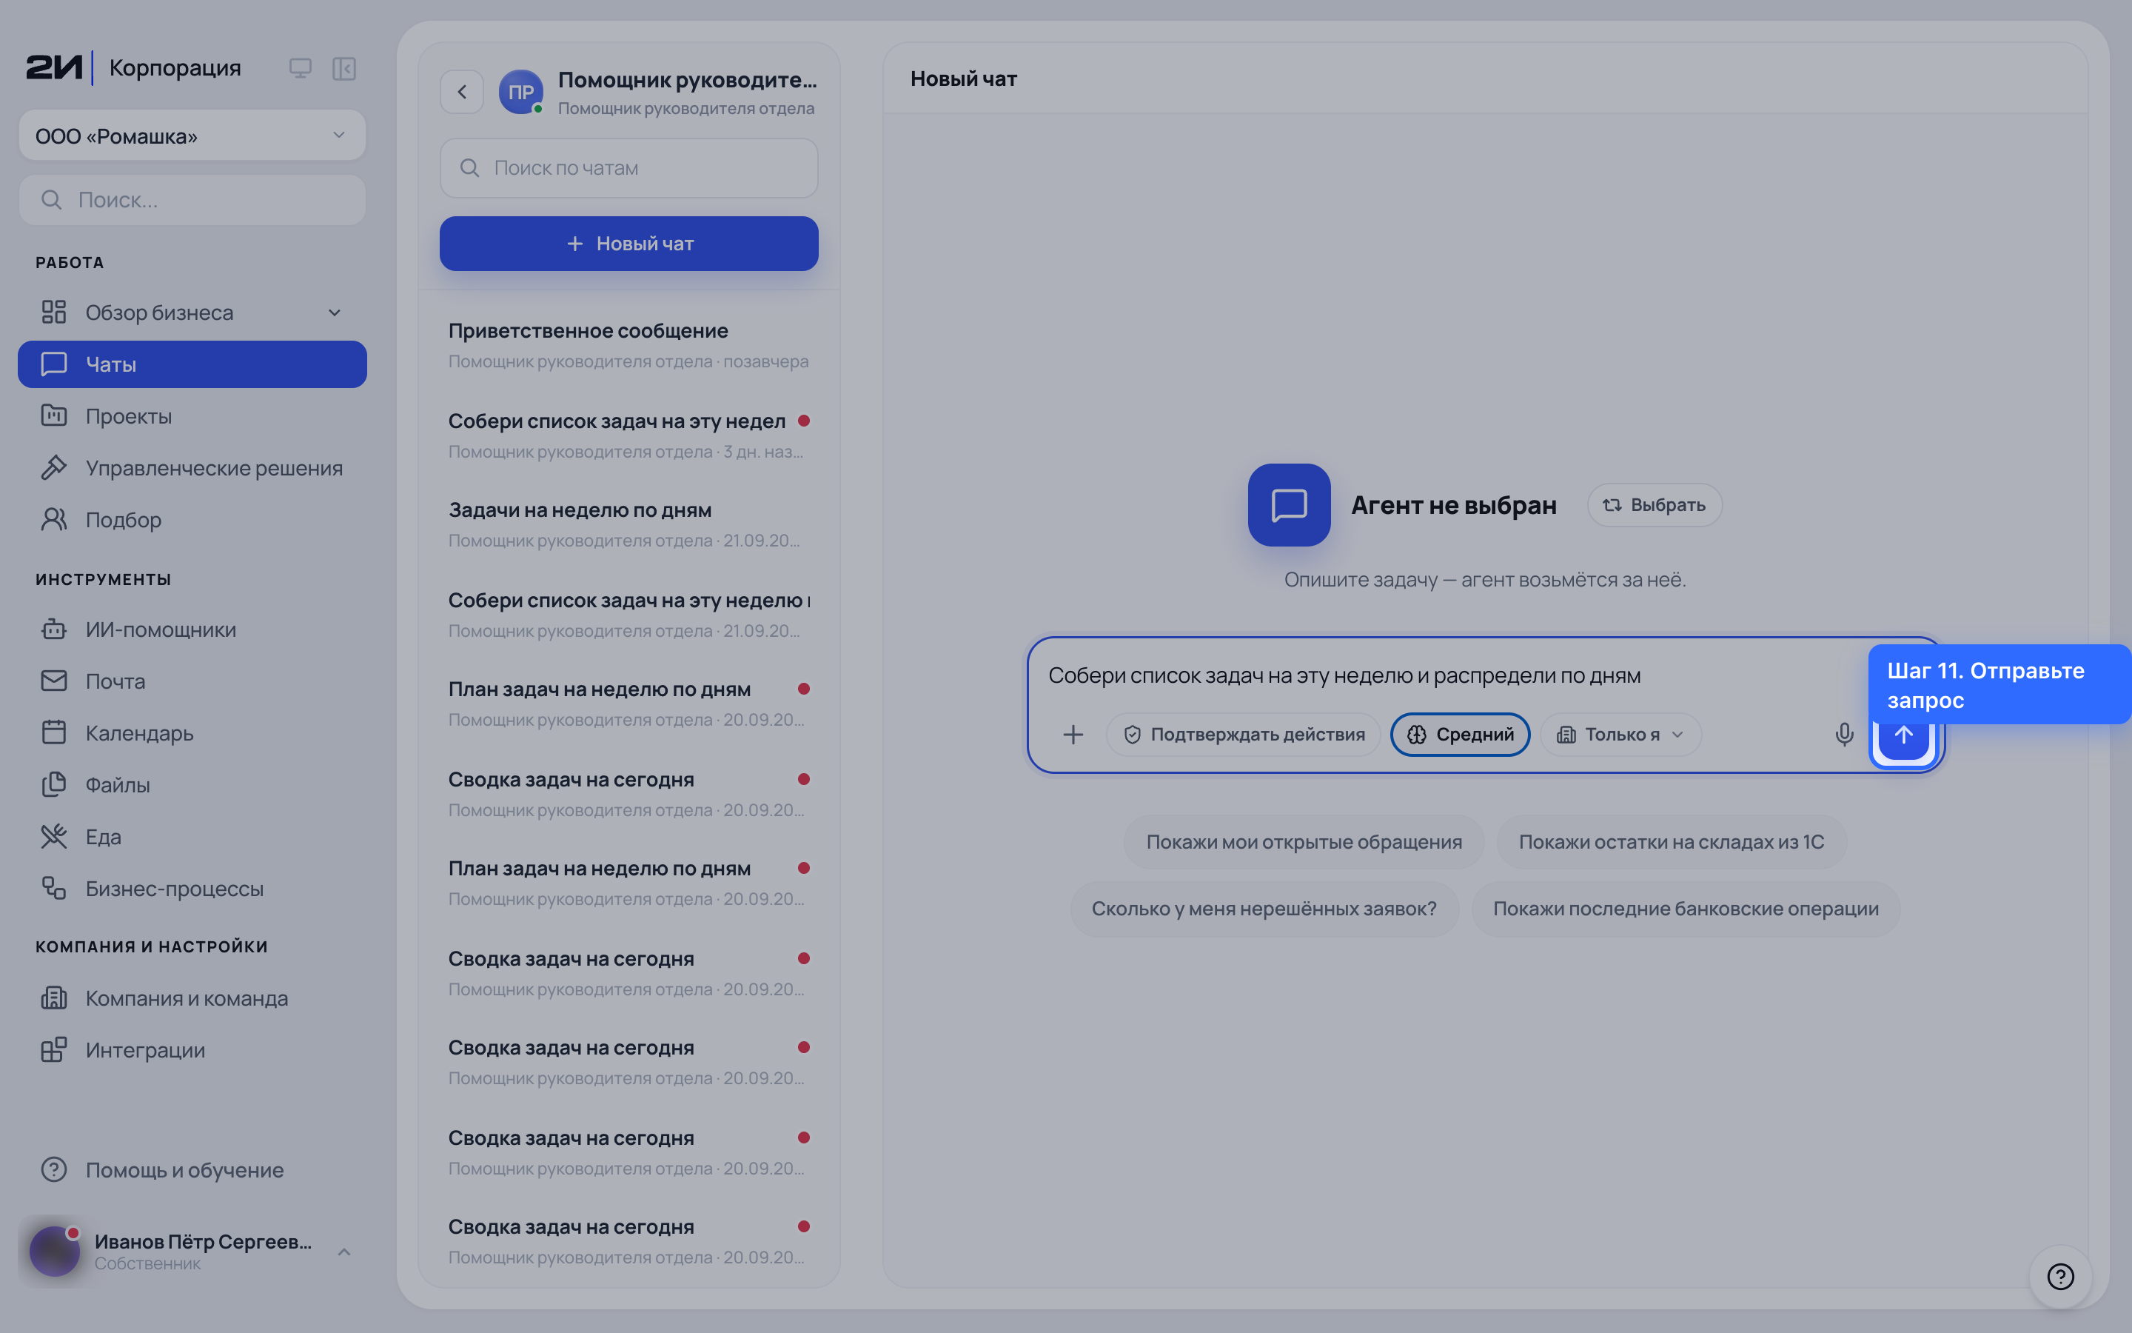Image resolution: width=2132 pixels, height=1333 pixels.
Task: Open Проекты section
Action: click(192, 416)
